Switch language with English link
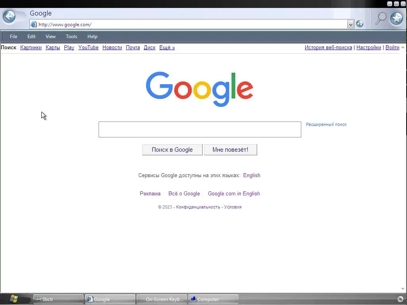This screenshot has width=407, height=305. (x=252, y=175)
